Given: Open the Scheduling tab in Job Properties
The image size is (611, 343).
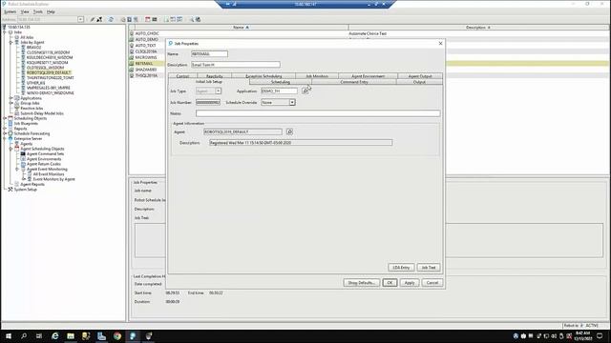Looking at the screenshot, I should pos(280,82).
